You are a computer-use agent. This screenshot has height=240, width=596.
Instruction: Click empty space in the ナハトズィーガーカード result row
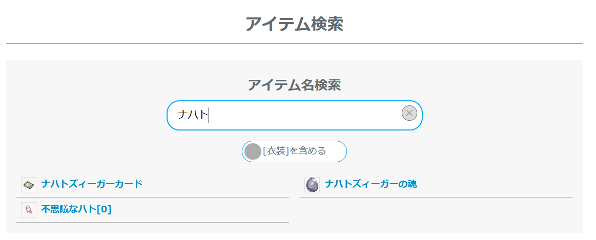click(215, 184)
